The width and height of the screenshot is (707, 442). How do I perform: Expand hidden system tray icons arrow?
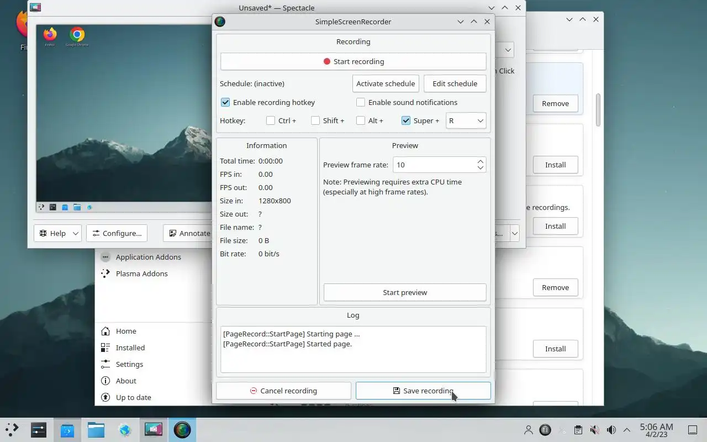tap(627, 430)
